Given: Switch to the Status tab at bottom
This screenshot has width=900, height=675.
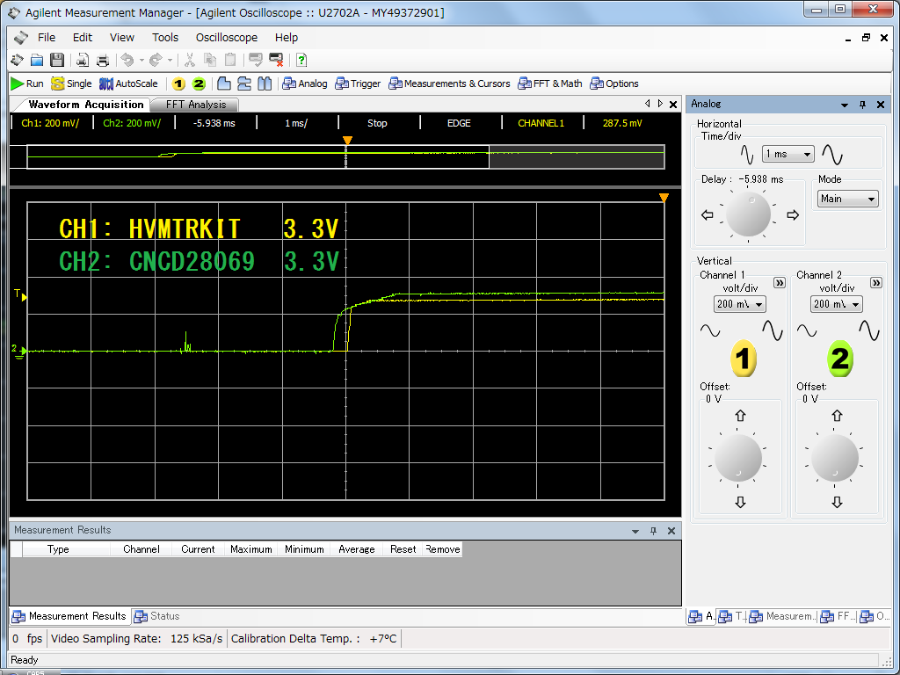Looking at the screenshot, I should click(x=157, y=616).
